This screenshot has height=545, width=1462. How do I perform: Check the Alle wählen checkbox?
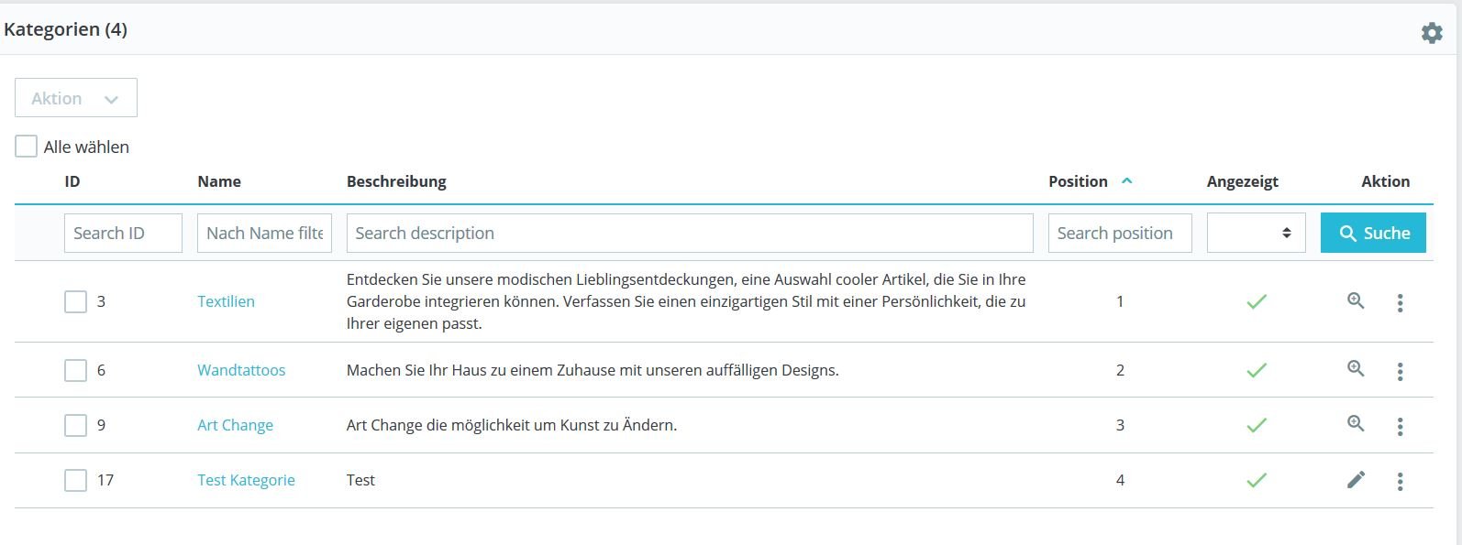click(x=27, y=147)
